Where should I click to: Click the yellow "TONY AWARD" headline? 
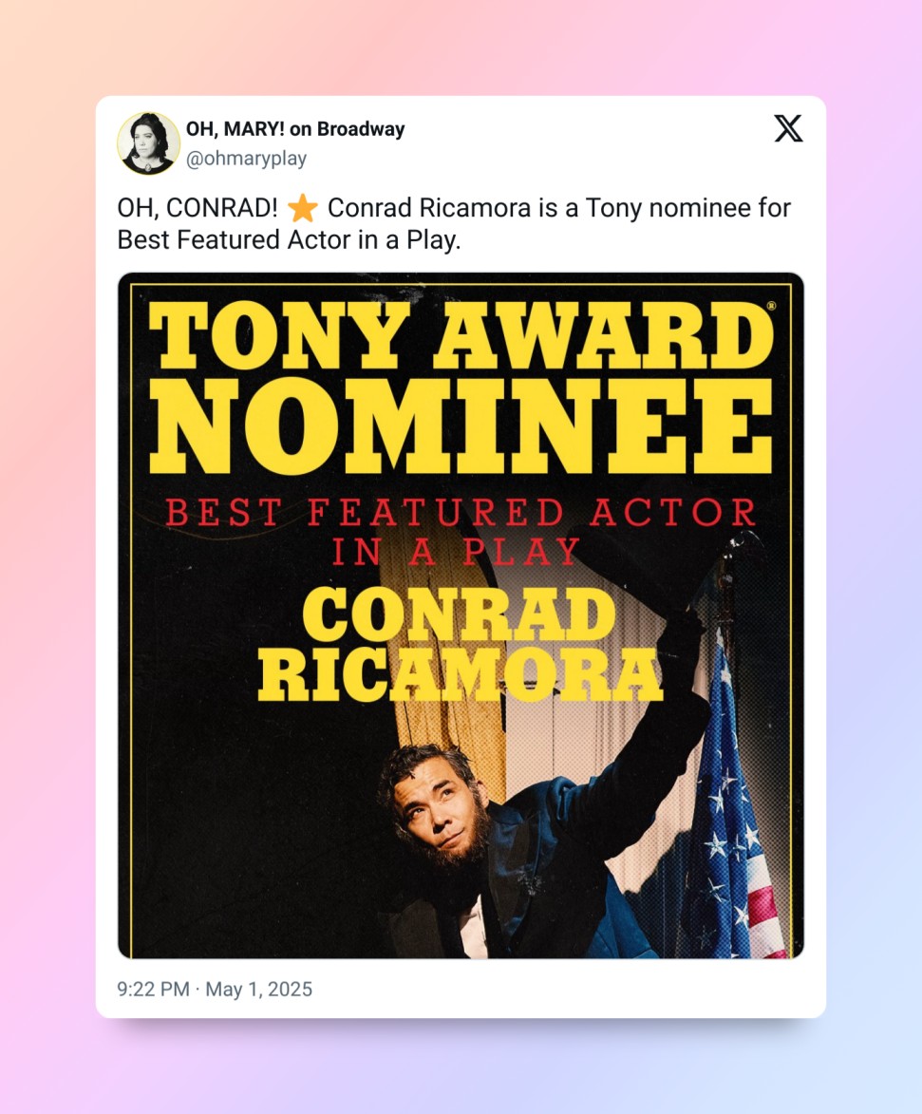click(461, 336)
